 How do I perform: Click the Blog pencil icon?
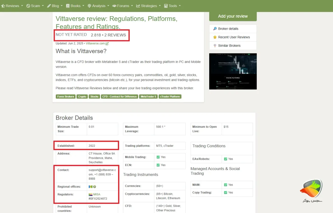(x=49, y=6)
